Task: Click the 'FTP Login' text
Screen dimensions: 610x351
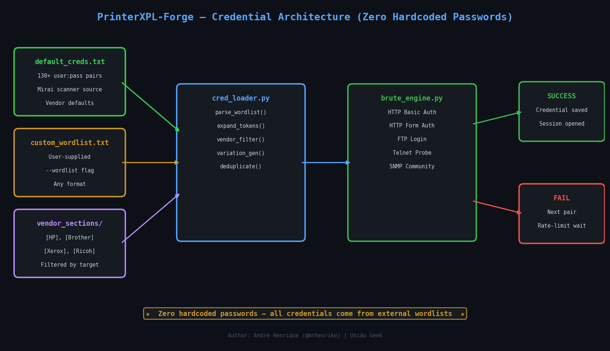Action: (x=412, y=139)
